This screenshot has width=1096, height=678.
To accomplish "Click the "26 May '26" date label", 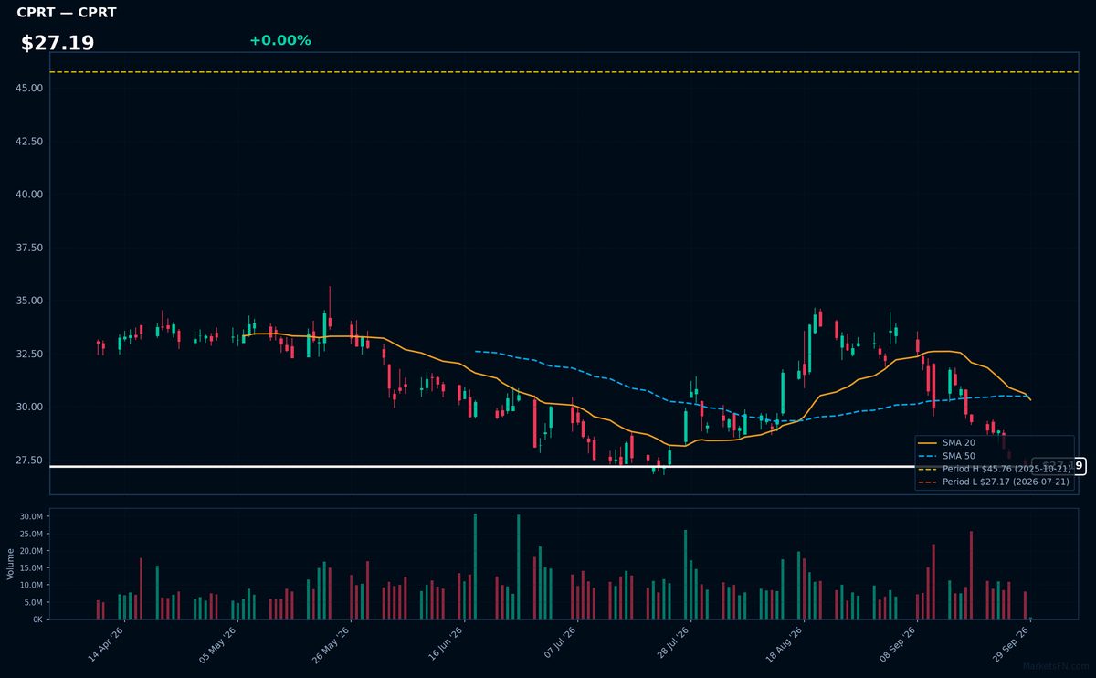I will click(x=332, y=644).
